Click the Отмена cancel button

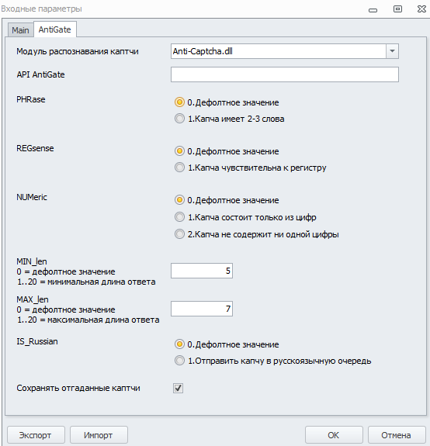pyautogui.click(x=397, y=435)
